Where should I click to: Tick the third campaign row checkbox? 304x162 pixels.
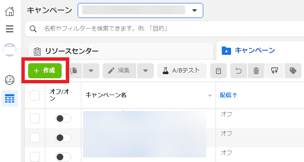pyautogui.click(x=35, y=157)
